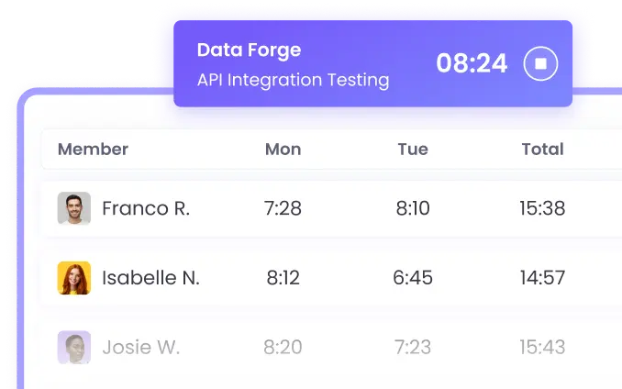Screen dimensions: 622x389
Task: Open Franco R. member name
Action: coord(146,208)
